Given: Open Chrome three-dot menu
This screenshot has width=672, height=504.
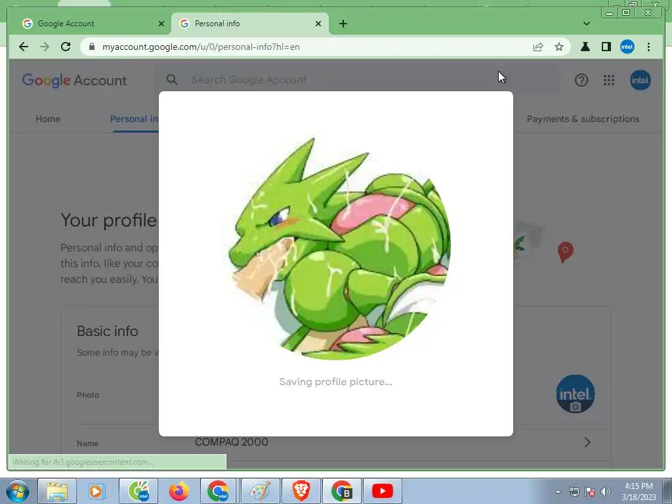Looking at the screenshot, I should tap(648, 47).
